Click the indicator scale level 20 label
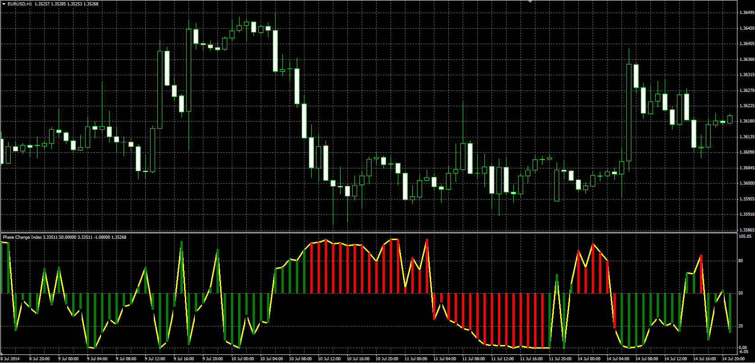Screen dimensions: 755x363 point(742,326)
